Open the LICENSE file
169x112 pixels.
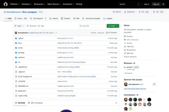pyautogui.click(x=22, y=81)
